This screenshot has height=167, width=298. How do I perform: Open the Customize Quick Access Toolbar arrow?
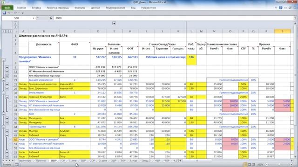pos(23,13)
